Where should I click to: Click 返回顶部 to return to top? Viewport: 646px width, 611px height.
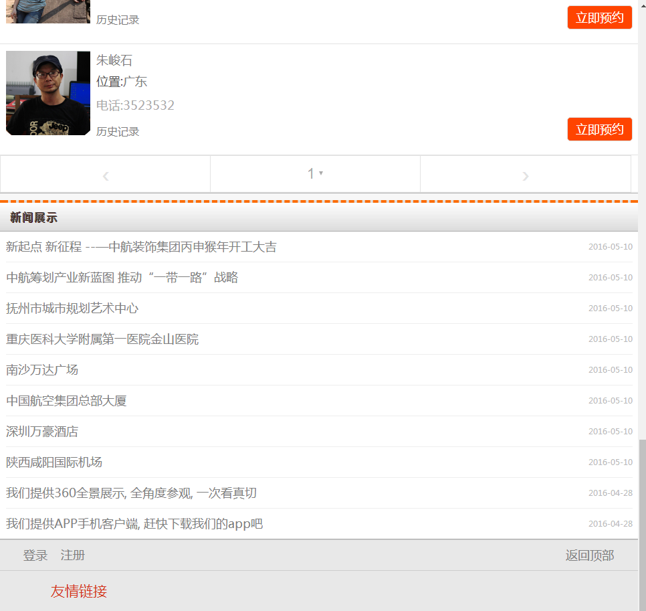tap(589, 555)
